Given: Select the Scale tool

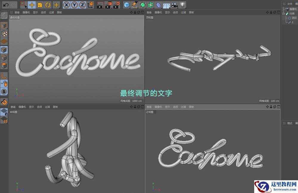Looking at the screenshot, I should (x=40, y=4).
